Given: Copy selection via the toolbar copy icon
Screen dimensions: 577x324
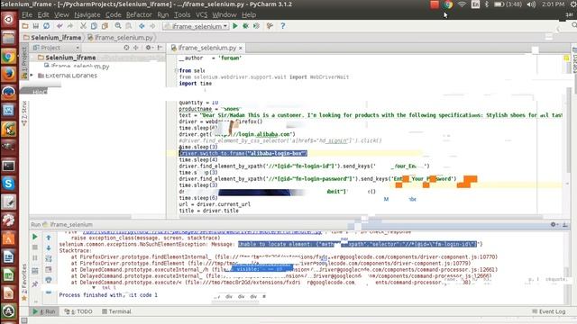Looking at the screenshot, I should pos(94,26).
